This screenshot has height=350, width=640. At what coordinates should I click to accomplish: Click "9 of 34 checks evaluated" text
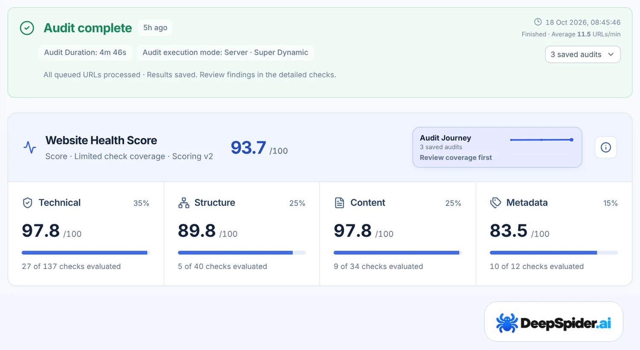pyautogui.click(x=378, y=266)
